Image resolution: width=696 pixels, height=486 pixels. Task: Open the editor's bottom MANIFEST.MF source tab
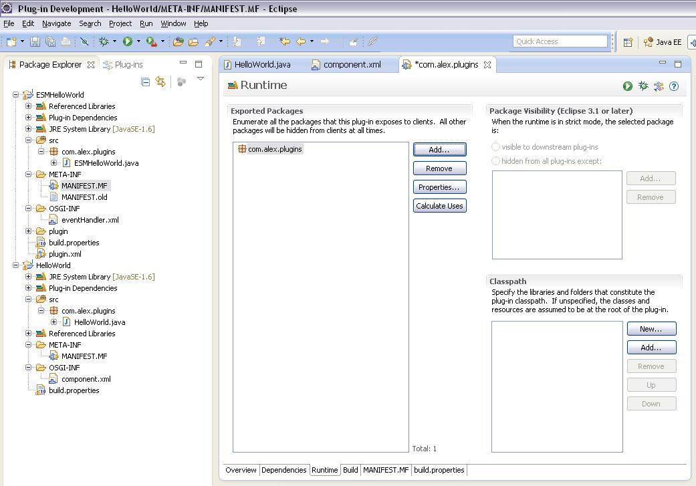(x=386, y=470)
